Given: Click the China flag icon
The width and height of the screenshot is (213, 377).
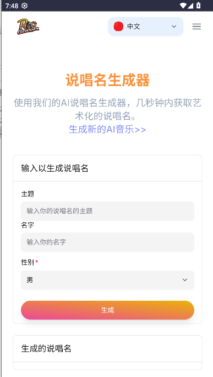Looking at the screenshot, I should (118, 26).
